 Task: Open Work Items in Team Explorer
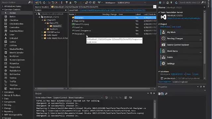coord(181,51)
